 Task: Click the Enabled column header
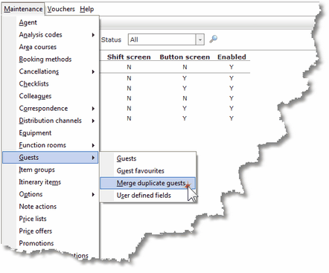point(231,57)
